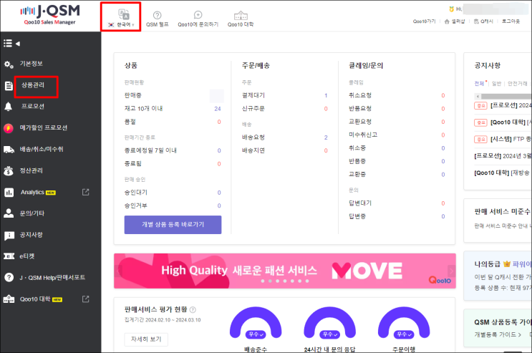Click 개별등록 가이드 link

(x=498, y=334)
